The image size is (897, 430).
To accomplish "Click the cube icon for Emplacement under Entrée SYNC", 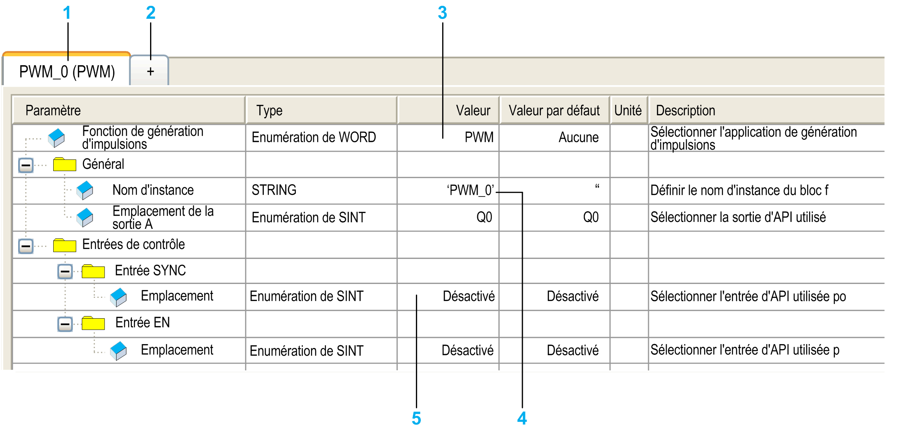I will tap(118, 297).
